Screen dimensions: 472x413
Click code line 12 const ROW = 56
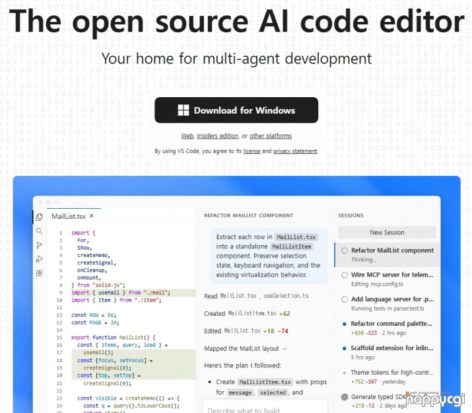coord(94,315)
